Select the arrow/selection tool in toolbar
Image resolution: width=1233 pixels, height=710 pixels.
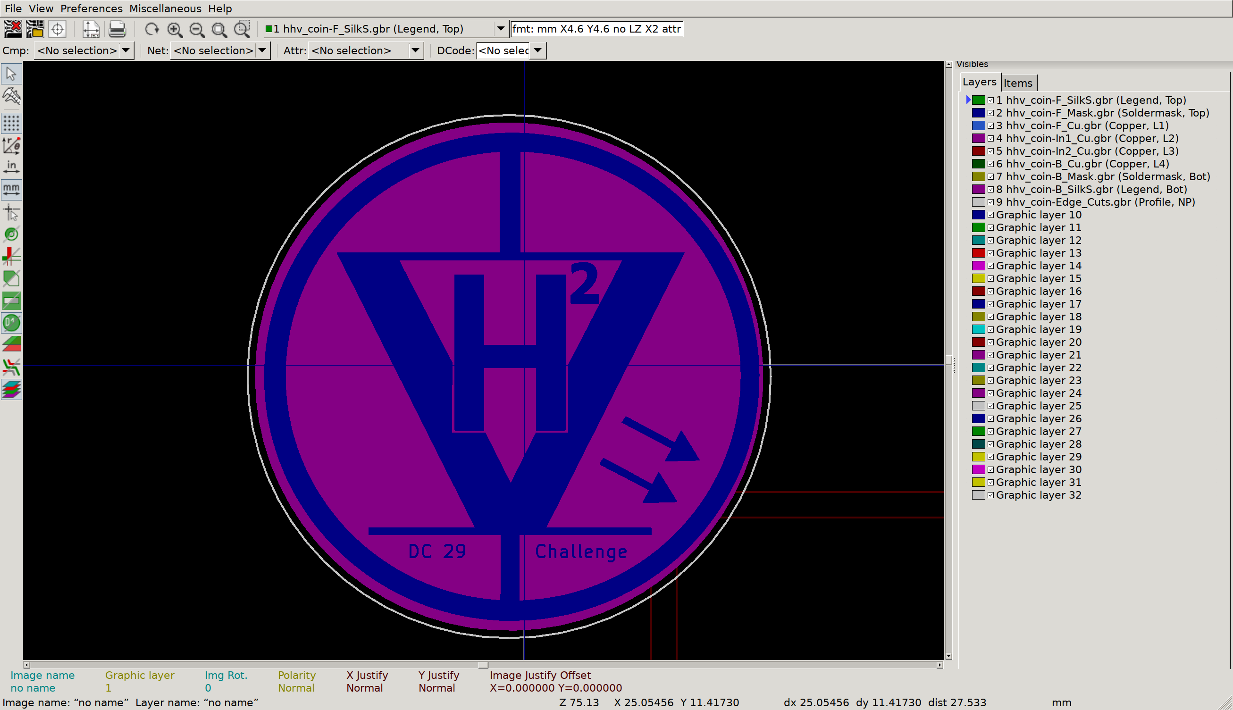coord(13,74)
